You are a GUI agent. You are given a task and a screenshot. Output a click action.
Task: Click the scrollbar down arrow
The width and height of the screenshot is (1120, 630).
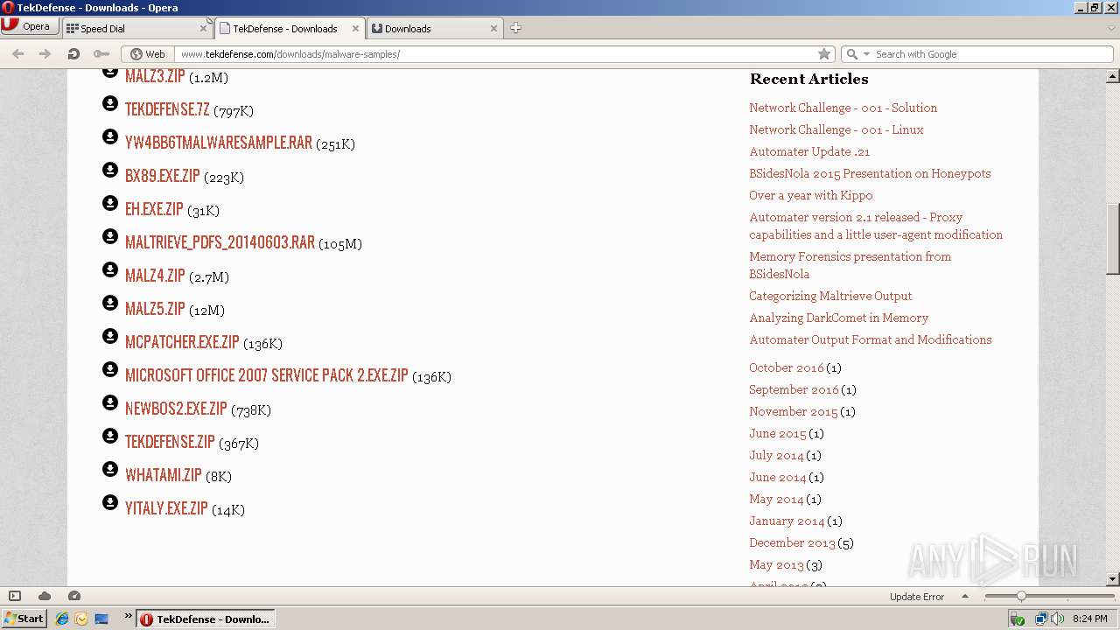coord(1113,579)
